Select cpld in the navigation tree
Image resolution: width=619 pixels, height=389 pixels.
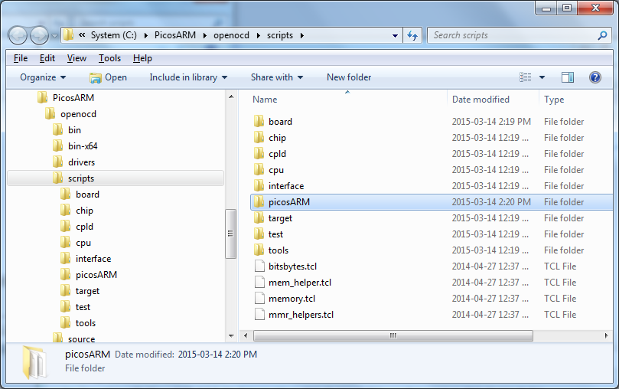(84, 227)
